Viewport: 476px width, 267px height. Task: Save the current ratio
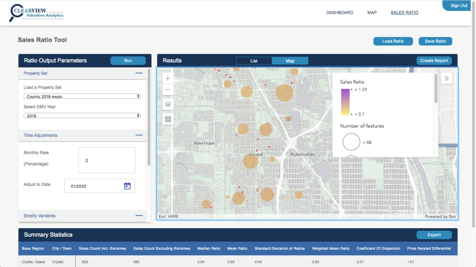[435, 41]
